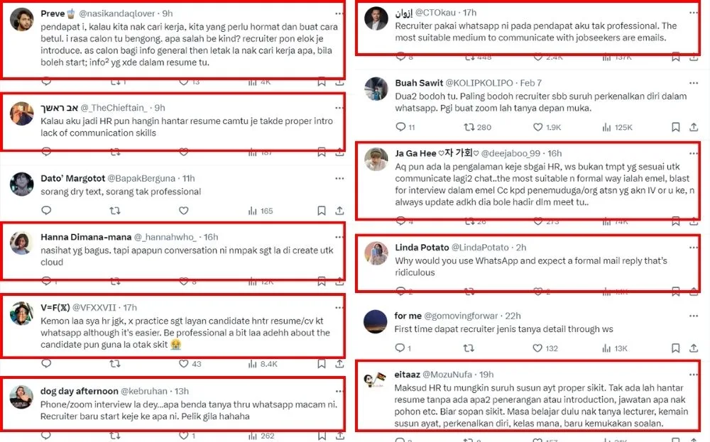Bookmark Dato' Margotot's tweet
This screenshot has width=710, height=442.
[x=322, y=211]
